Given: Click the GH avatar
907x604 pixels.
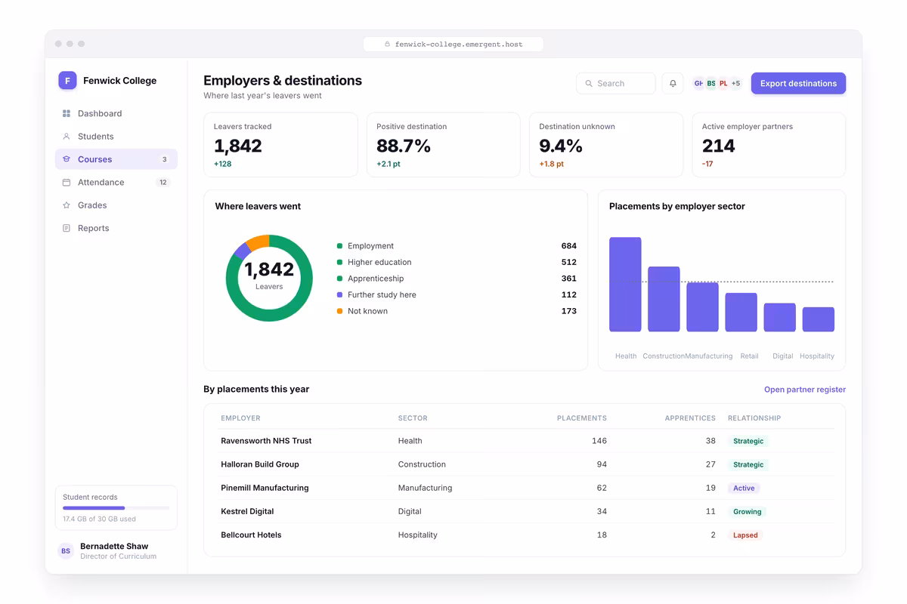Looking at the screenshot, I should pyautogui.click(x=698, y=84).
